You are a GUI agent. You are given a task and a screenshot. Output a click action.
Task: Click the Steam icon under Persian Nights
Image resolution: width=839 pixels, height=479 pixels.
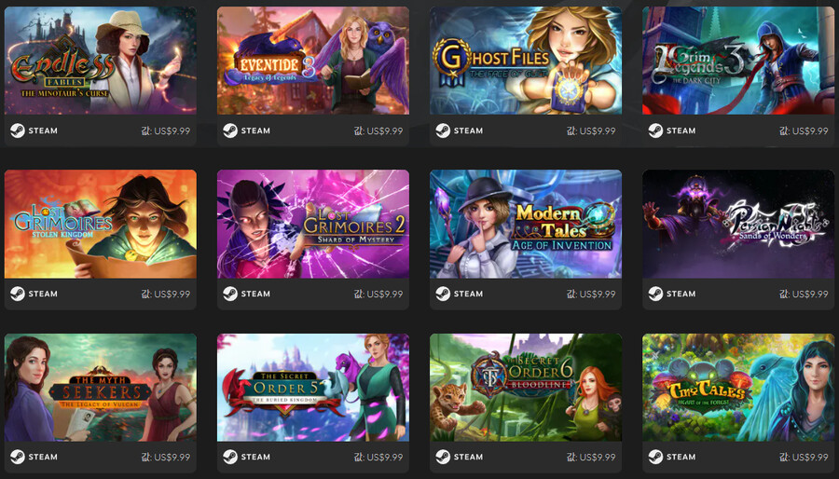[655, 294]
